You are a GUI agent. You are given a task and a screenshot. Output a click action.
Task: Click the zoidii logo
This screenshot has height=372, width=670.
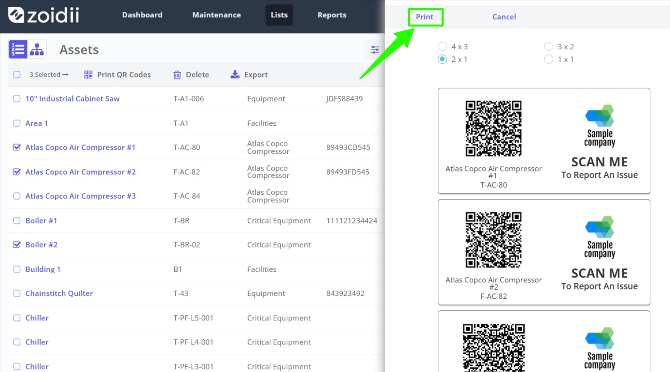click(43, 15)
